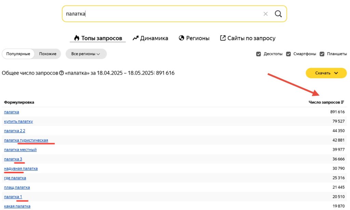Open the Сайты по запросу tab
Viewport: 350px width, 210px height.
[247, 38]
